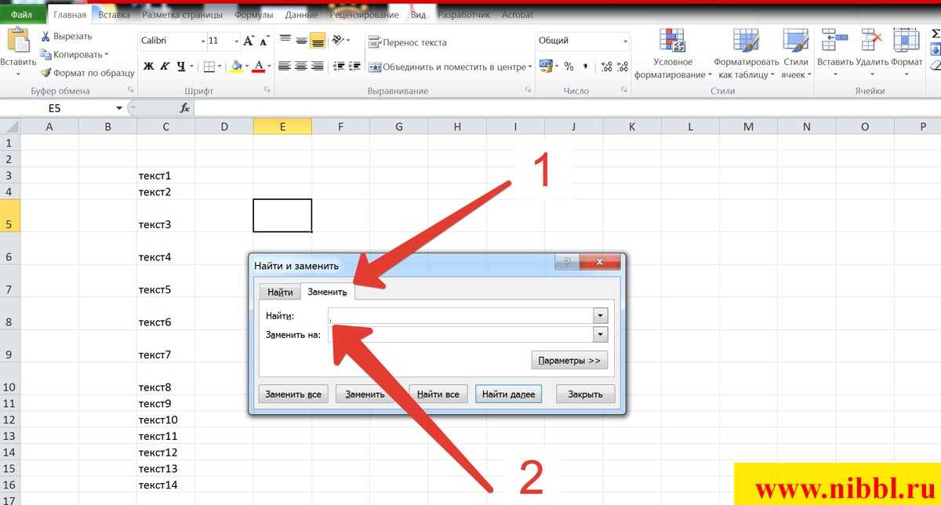Increase font size with the large A icon
Image resolution: width=941 pixels, height=505 pixels.
pyautogui.click(x=249, y=41)
